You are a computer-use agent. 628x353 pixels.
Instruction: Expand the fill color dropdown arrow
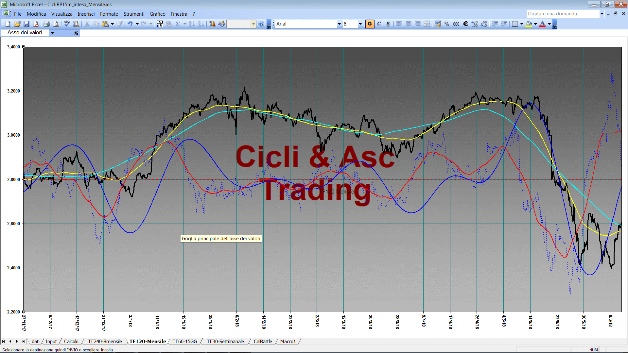(535, 24)
